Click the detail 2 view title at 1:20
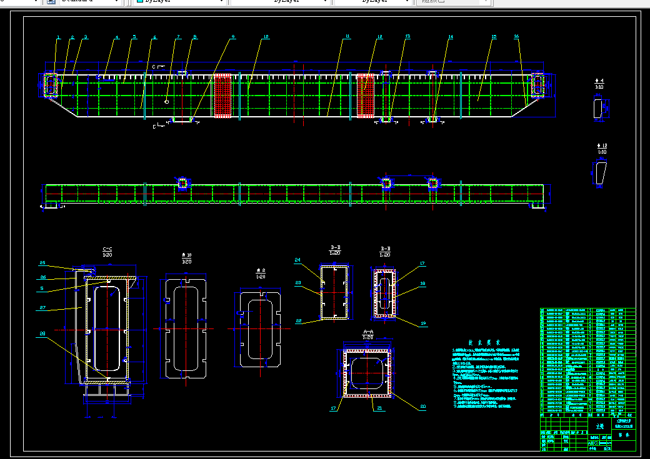The height and width of the screenshot is (459, 650). (261, 274)
